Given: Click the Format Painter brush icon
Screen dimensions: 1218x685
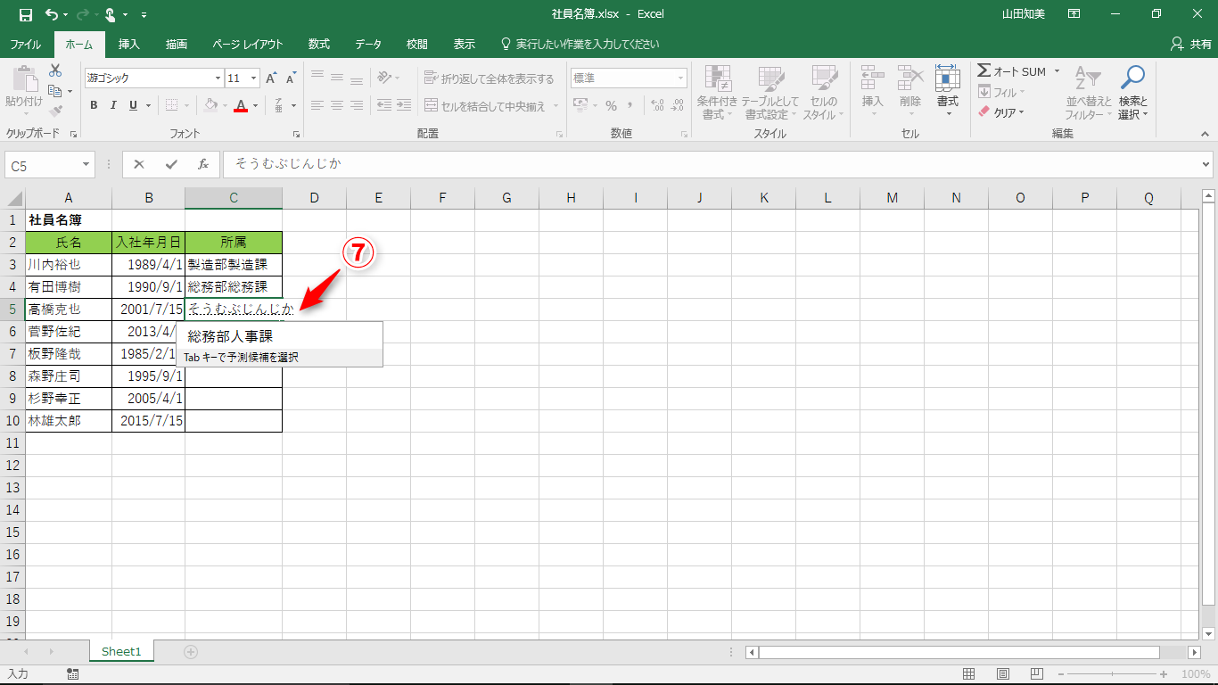Looking at the screenshot, I should pyautogui.click(x=55, y=111).
